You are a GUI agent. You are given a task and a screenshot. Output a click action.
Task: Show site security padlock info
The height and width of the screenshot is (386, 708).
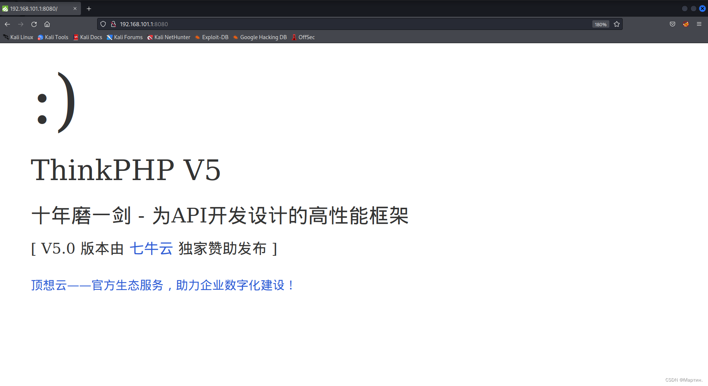[x=113, y=24]
